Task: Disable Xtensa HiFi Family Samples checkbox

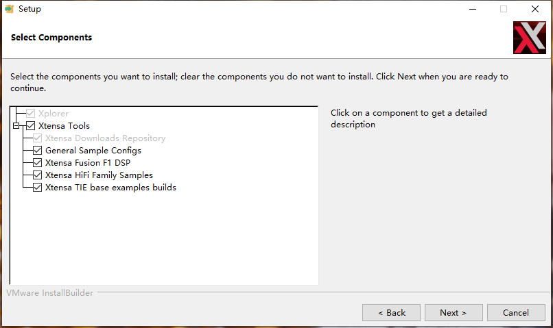Action: point(37,175)
